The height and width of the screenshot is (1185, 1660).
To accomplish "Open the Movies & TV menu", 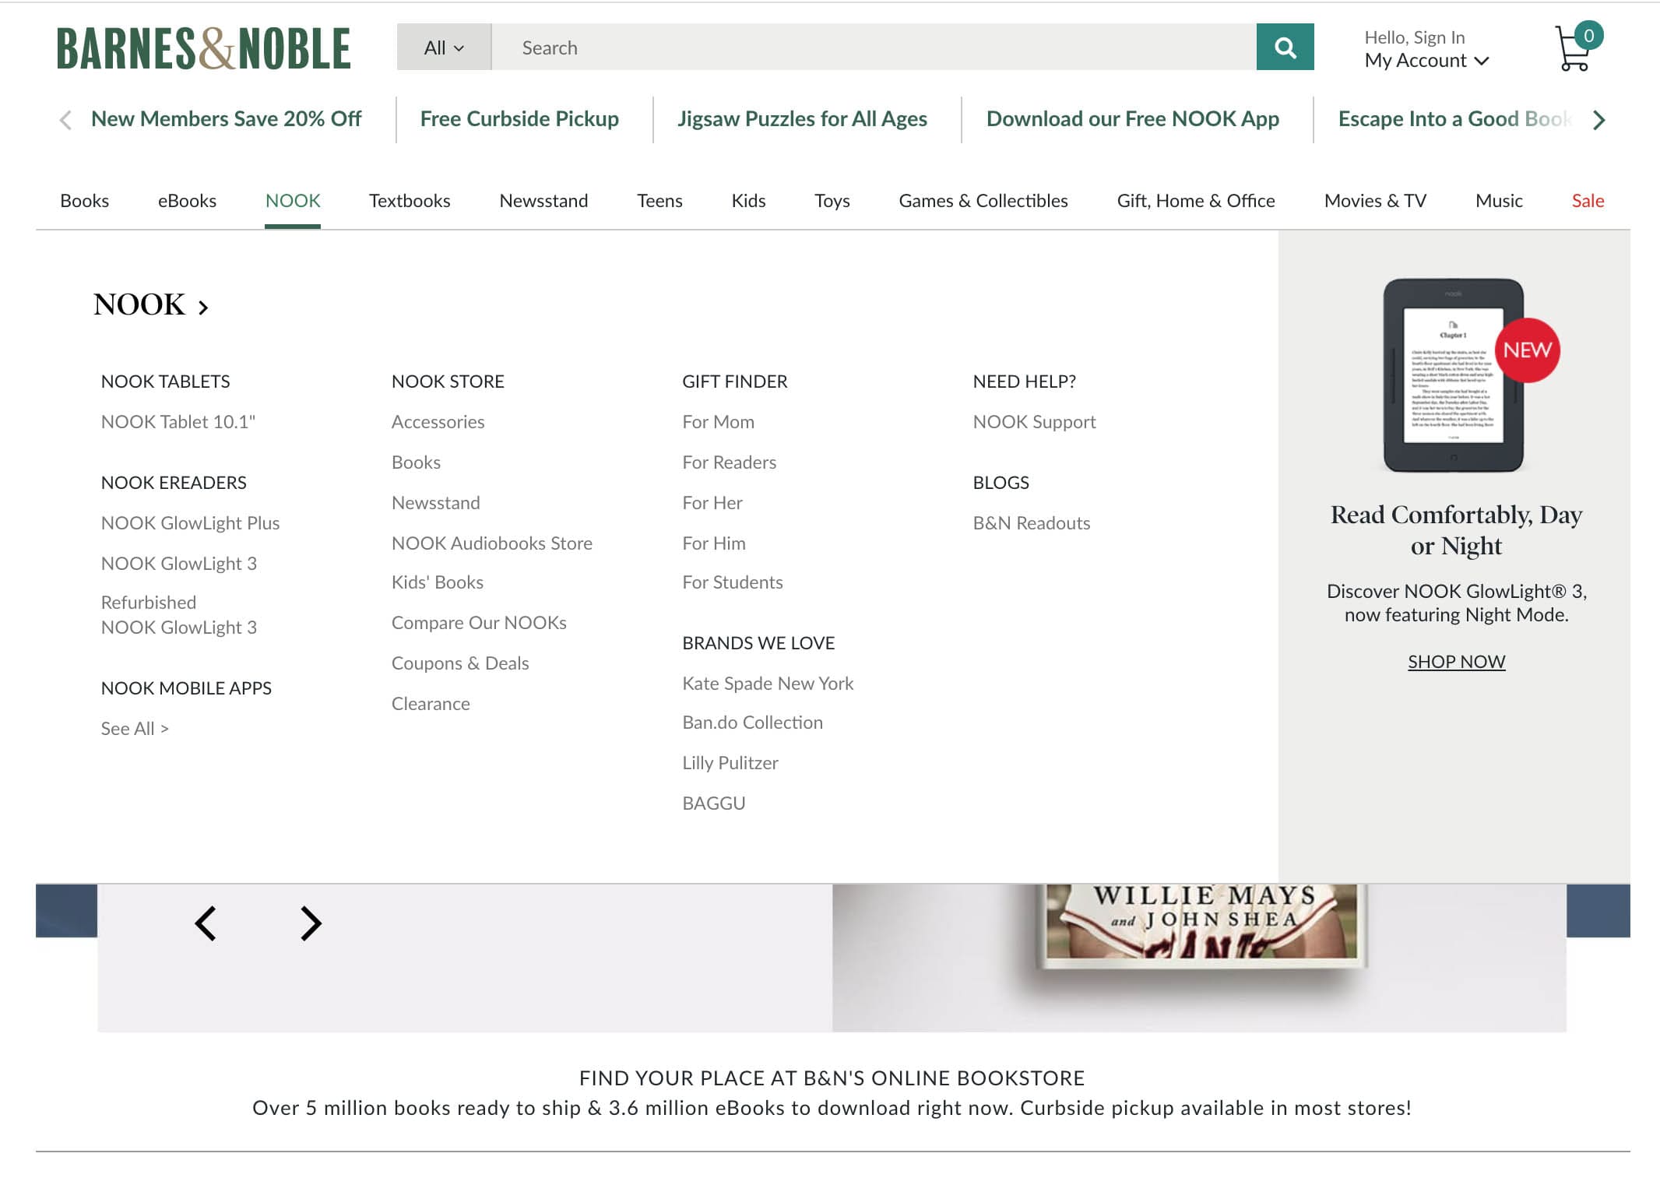I will click(x=1375, y=201).
